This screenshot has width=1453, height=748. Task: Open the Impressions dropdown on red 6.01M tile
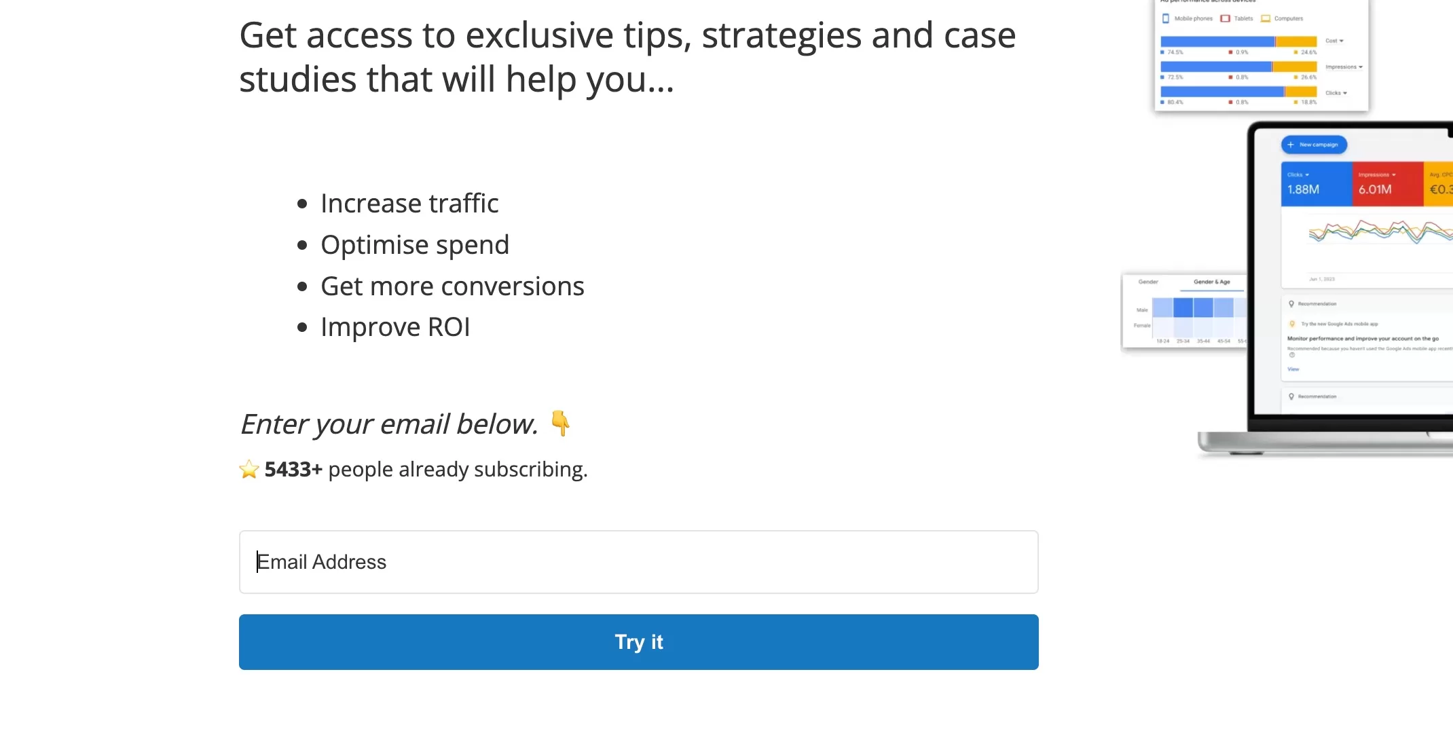(x=1377, y=175)
